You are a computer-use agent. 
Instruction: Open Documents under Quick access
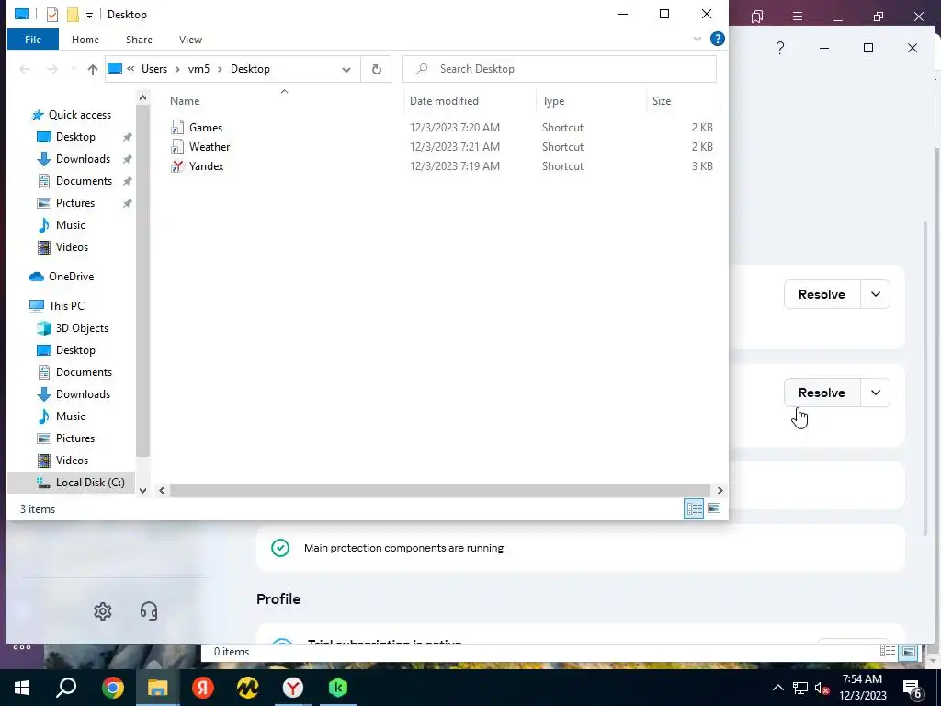tap(84, 181)
